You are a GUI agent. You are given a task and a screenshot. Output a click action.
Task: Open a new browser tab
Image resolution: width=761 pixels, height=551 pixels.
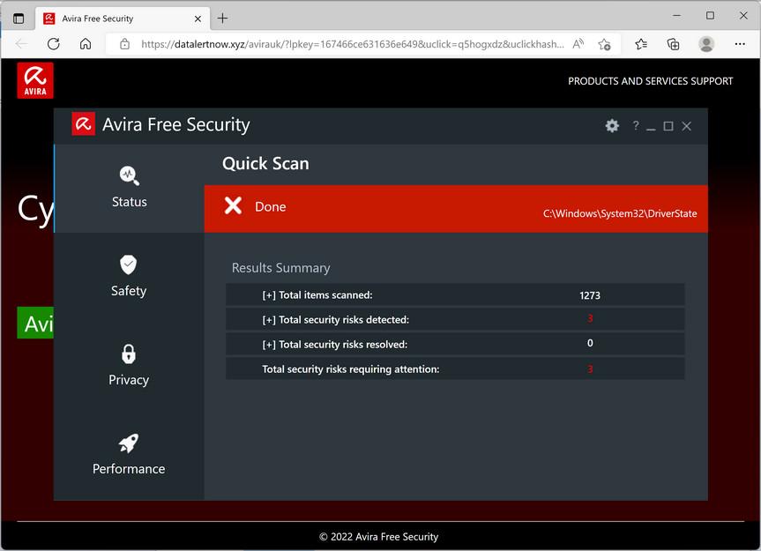pos(222,18)
